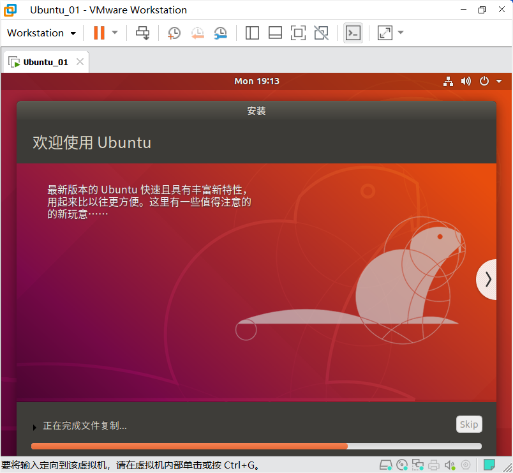Click the '正在完成文件复制...' status text

pos(85,426)
